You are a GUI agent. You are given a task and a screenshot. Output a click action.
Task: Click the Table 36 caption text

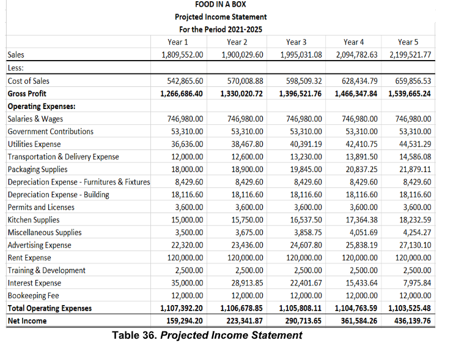207,335
